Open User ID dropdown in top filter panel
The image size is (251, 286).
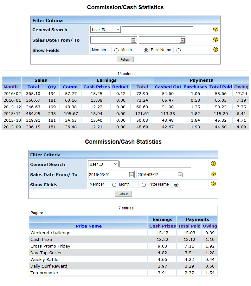[105, 30]
